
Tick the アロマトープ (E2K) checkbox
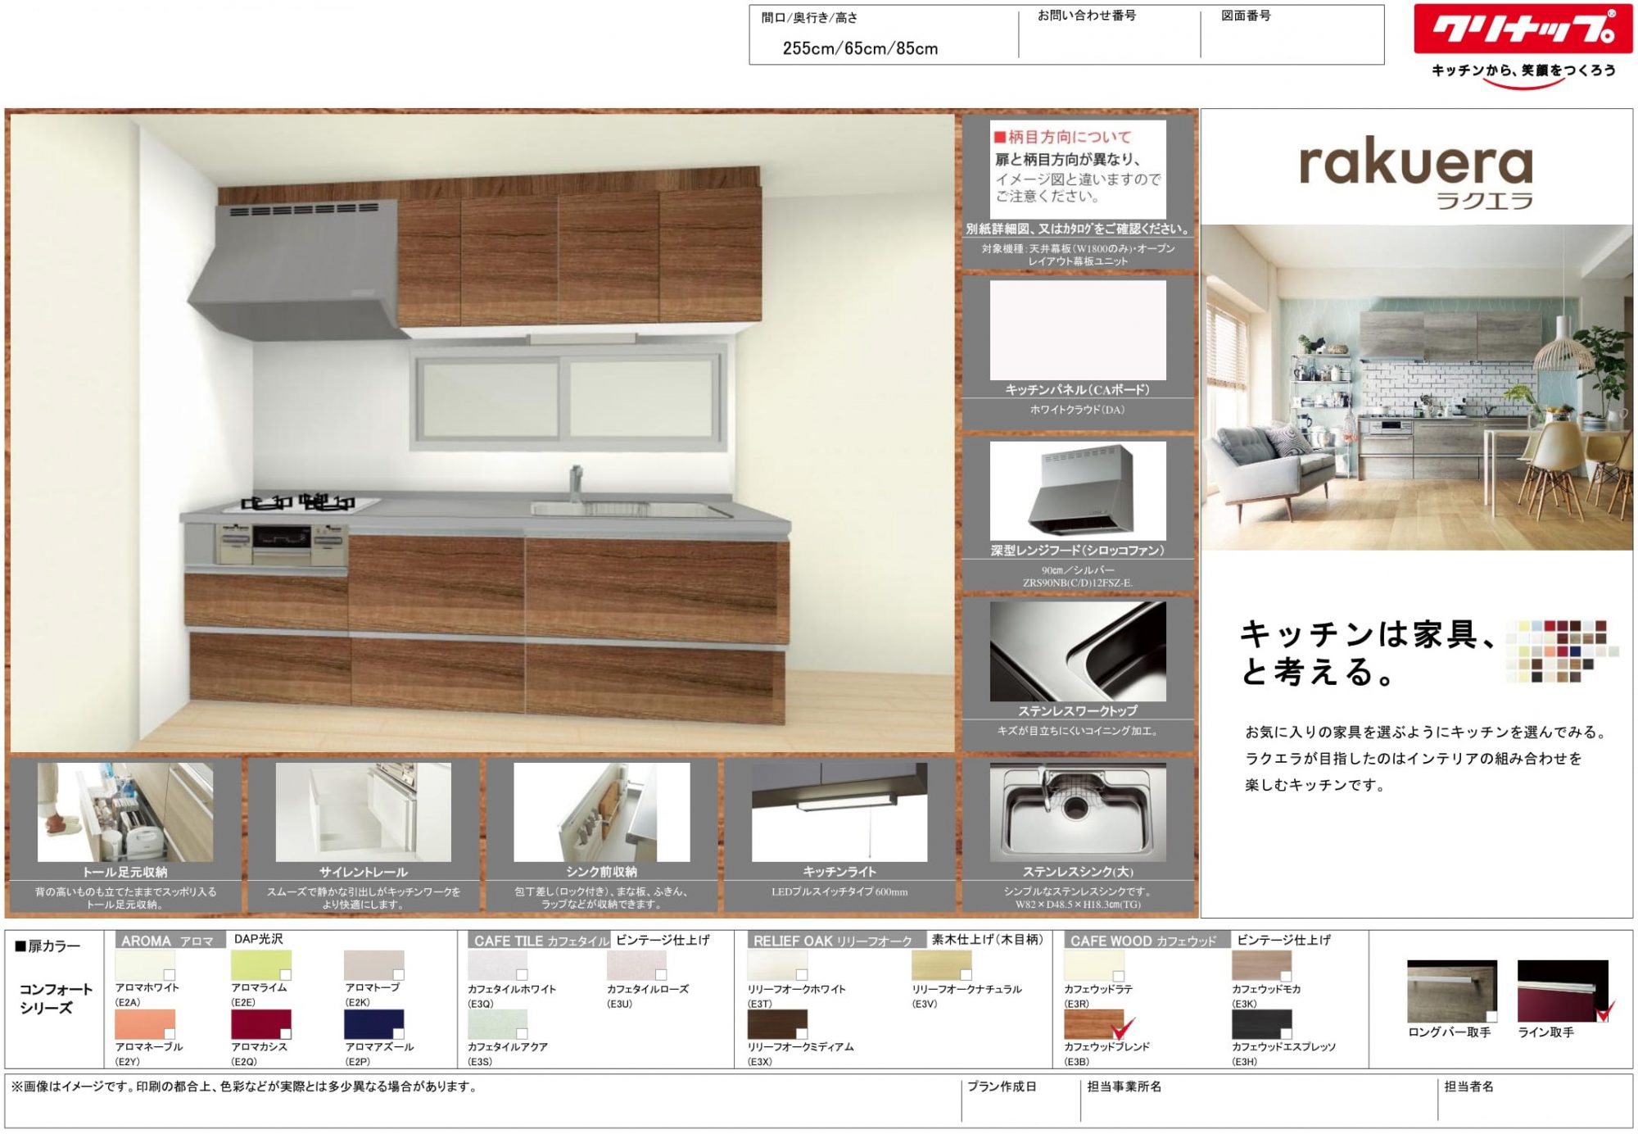[398, 975]
